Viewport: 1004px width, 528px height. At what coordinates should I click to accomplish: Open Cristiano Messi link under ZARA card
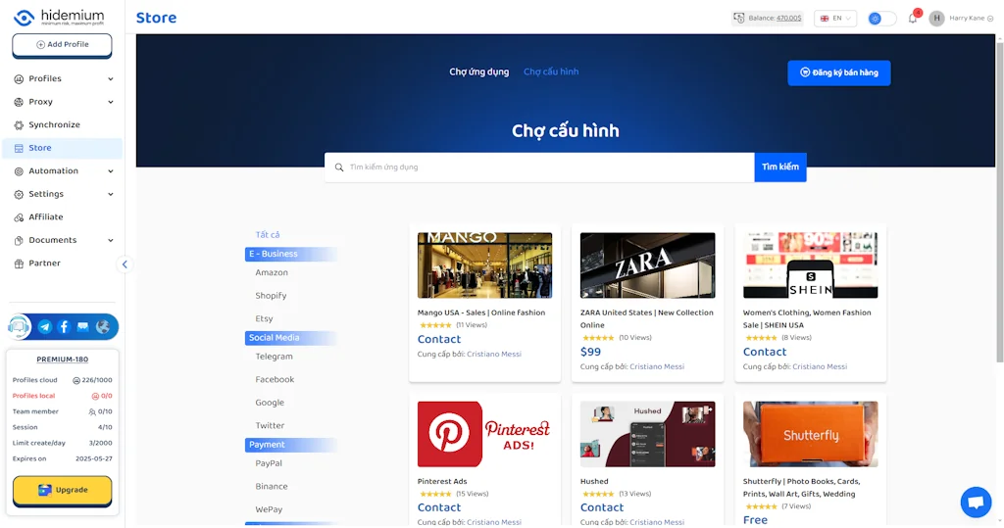coord(656,366)
